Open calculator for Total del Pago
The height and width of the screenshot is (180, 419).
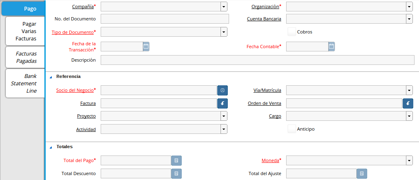tap(176, 160)
